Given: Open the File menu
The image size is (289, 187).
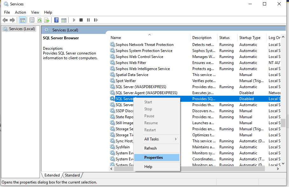Looking at the screenshot, I should (7, 12).
